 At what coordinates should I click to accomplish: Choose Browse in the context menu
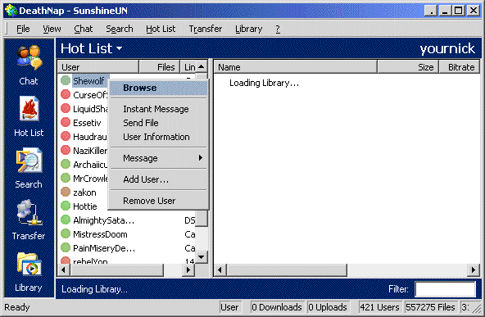[159, 88]
